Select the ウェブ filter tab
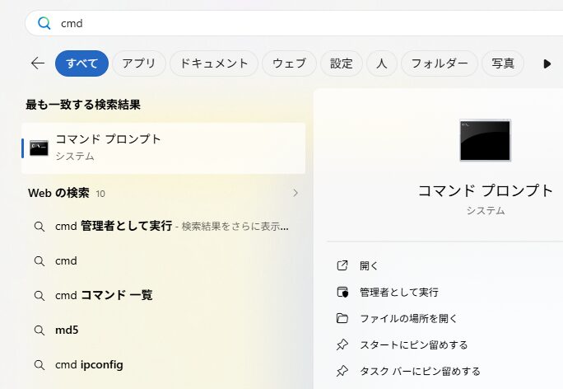The height and width of the screenshot is (389, 563). pos(289,63)
